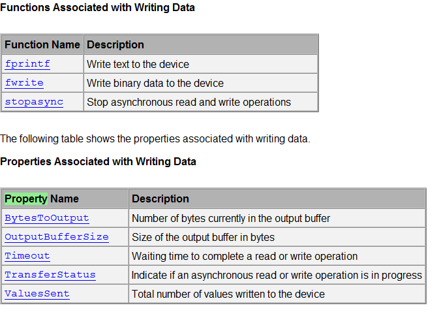Open the fwrite function link
The width and height of the screenshot is (443, 316).
point(24,83)
